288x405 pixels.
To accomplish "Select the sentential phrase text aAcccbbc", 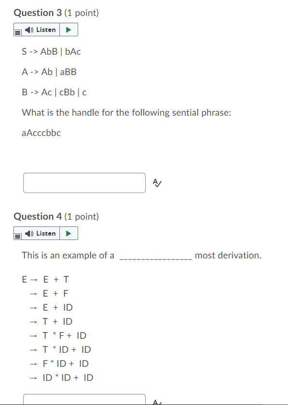I will (40, 133).
